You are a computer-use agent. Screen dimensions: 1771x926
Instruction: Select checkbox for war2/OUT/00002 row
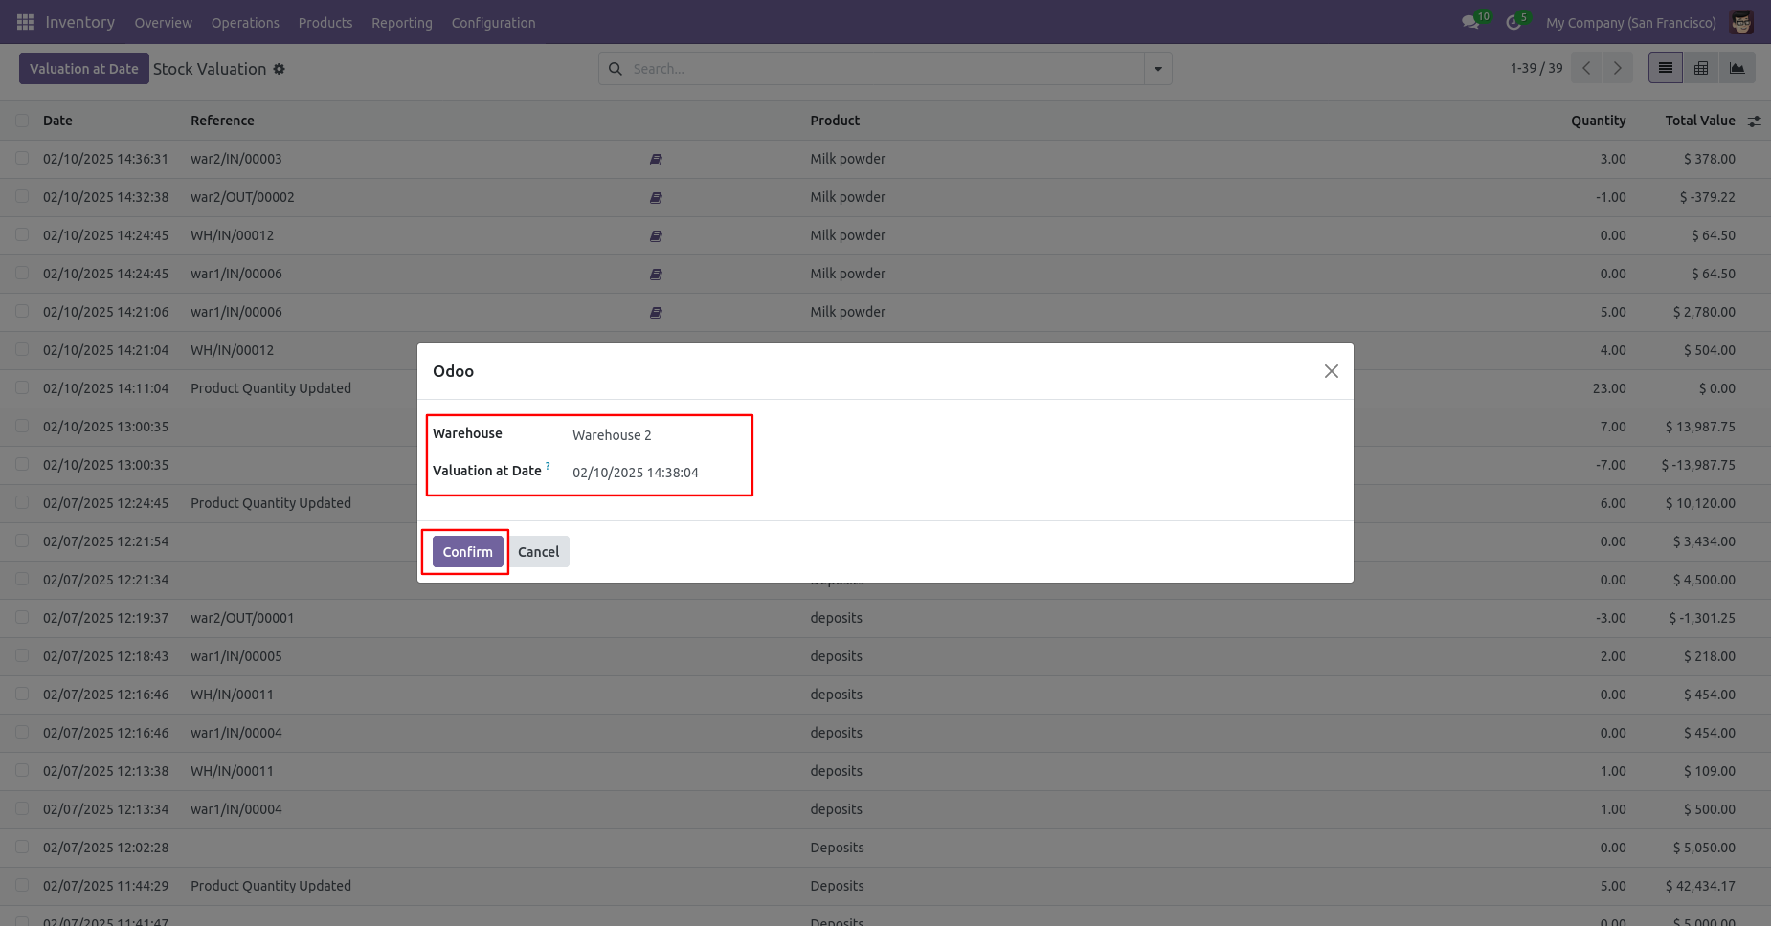(x=22, y=197)
